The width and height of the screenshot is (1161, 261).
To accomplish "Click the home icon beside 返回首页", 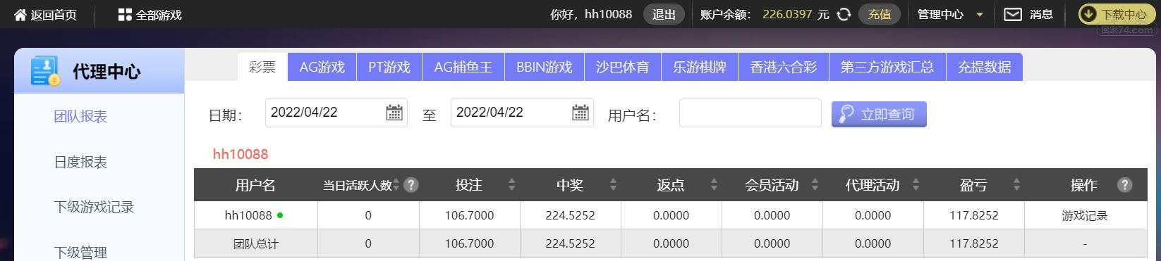I will pyautogui.click(x=20, y=15).
